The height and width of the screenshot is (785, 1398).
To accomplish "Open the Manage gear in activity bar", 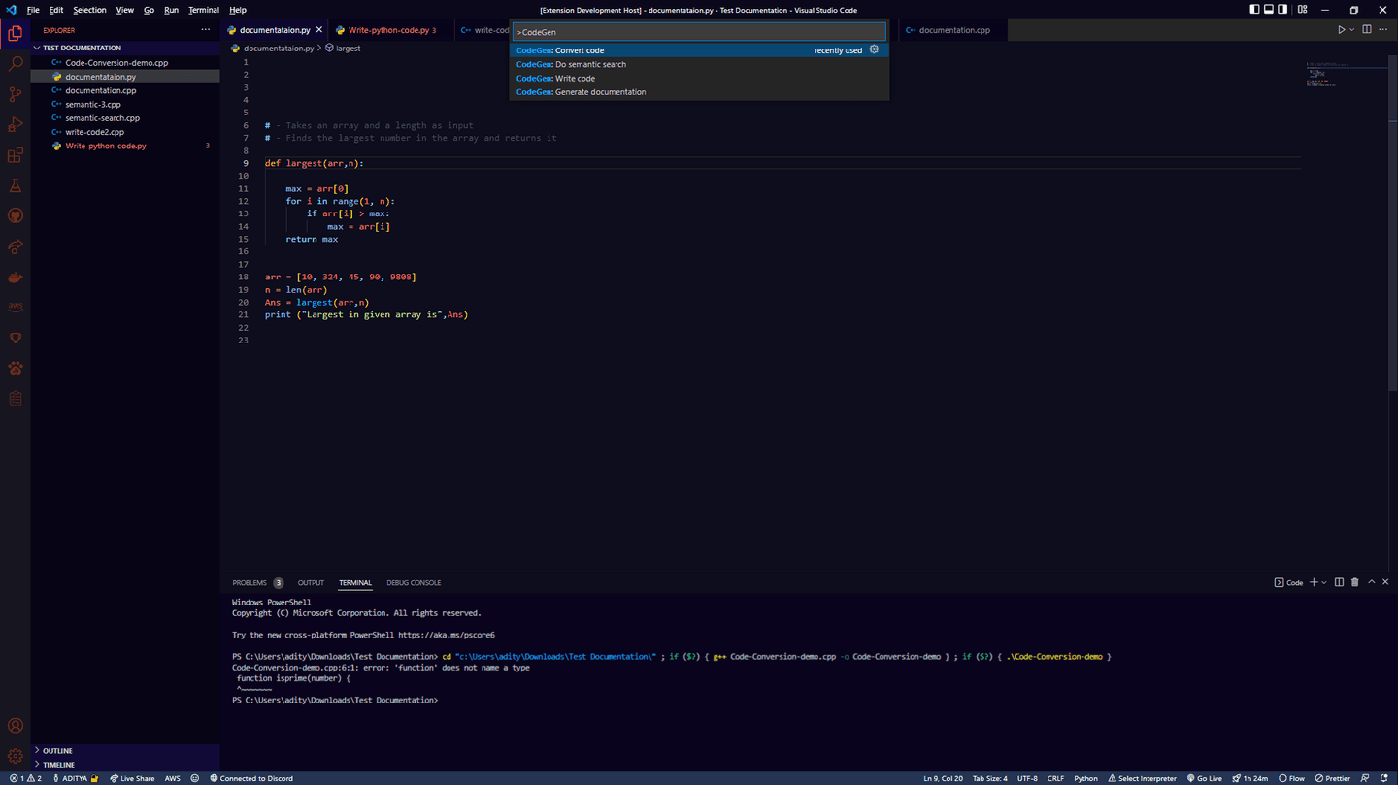I will (16, 756).
